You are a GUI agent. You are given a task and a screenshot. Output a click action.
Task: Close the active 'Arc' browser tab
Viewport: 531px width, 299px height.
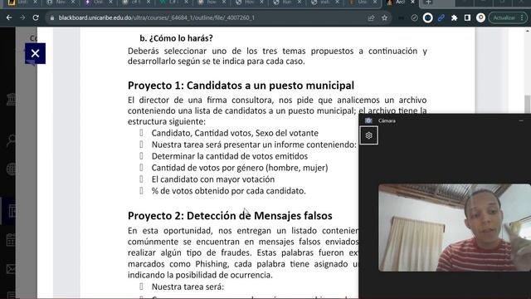[413, 2]
